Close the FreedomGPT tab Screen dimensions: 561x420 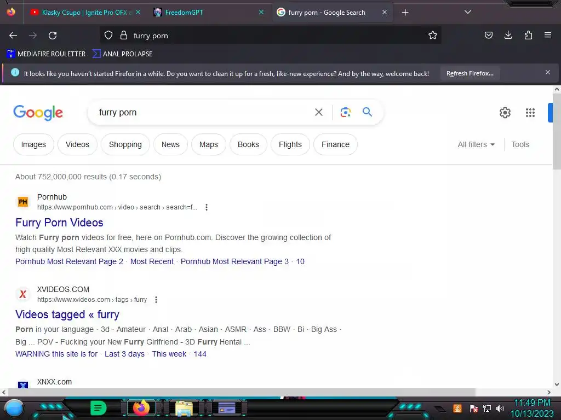[x=261, y=12]
